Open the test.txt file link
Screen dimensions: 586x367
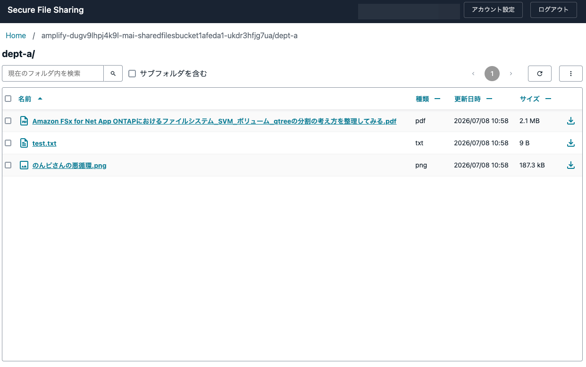tap(44, 143)
